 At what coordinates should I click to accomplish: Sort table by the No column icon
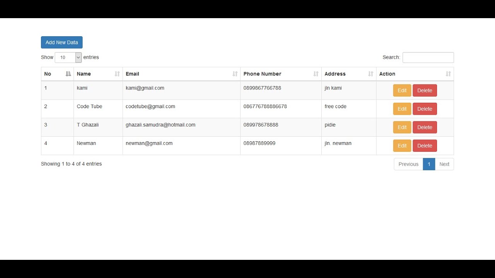click(x=68, y=74)
